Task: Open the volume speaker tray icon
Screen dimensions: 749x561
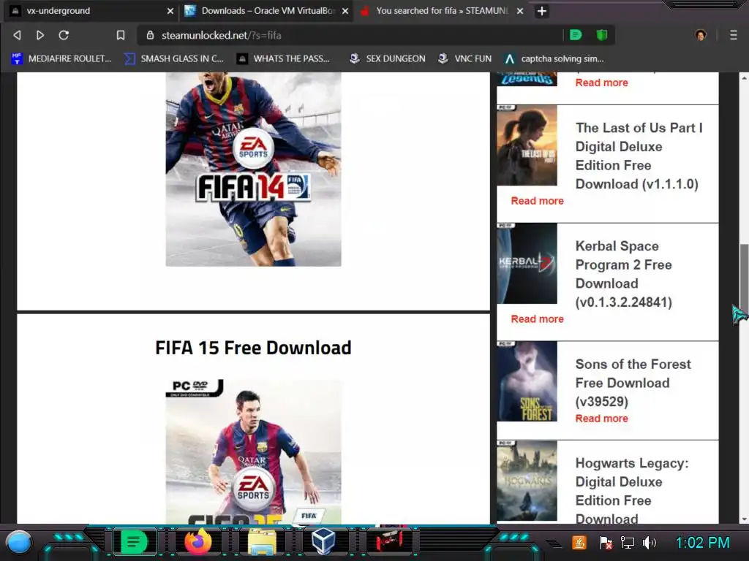Action: click(650, 543)
